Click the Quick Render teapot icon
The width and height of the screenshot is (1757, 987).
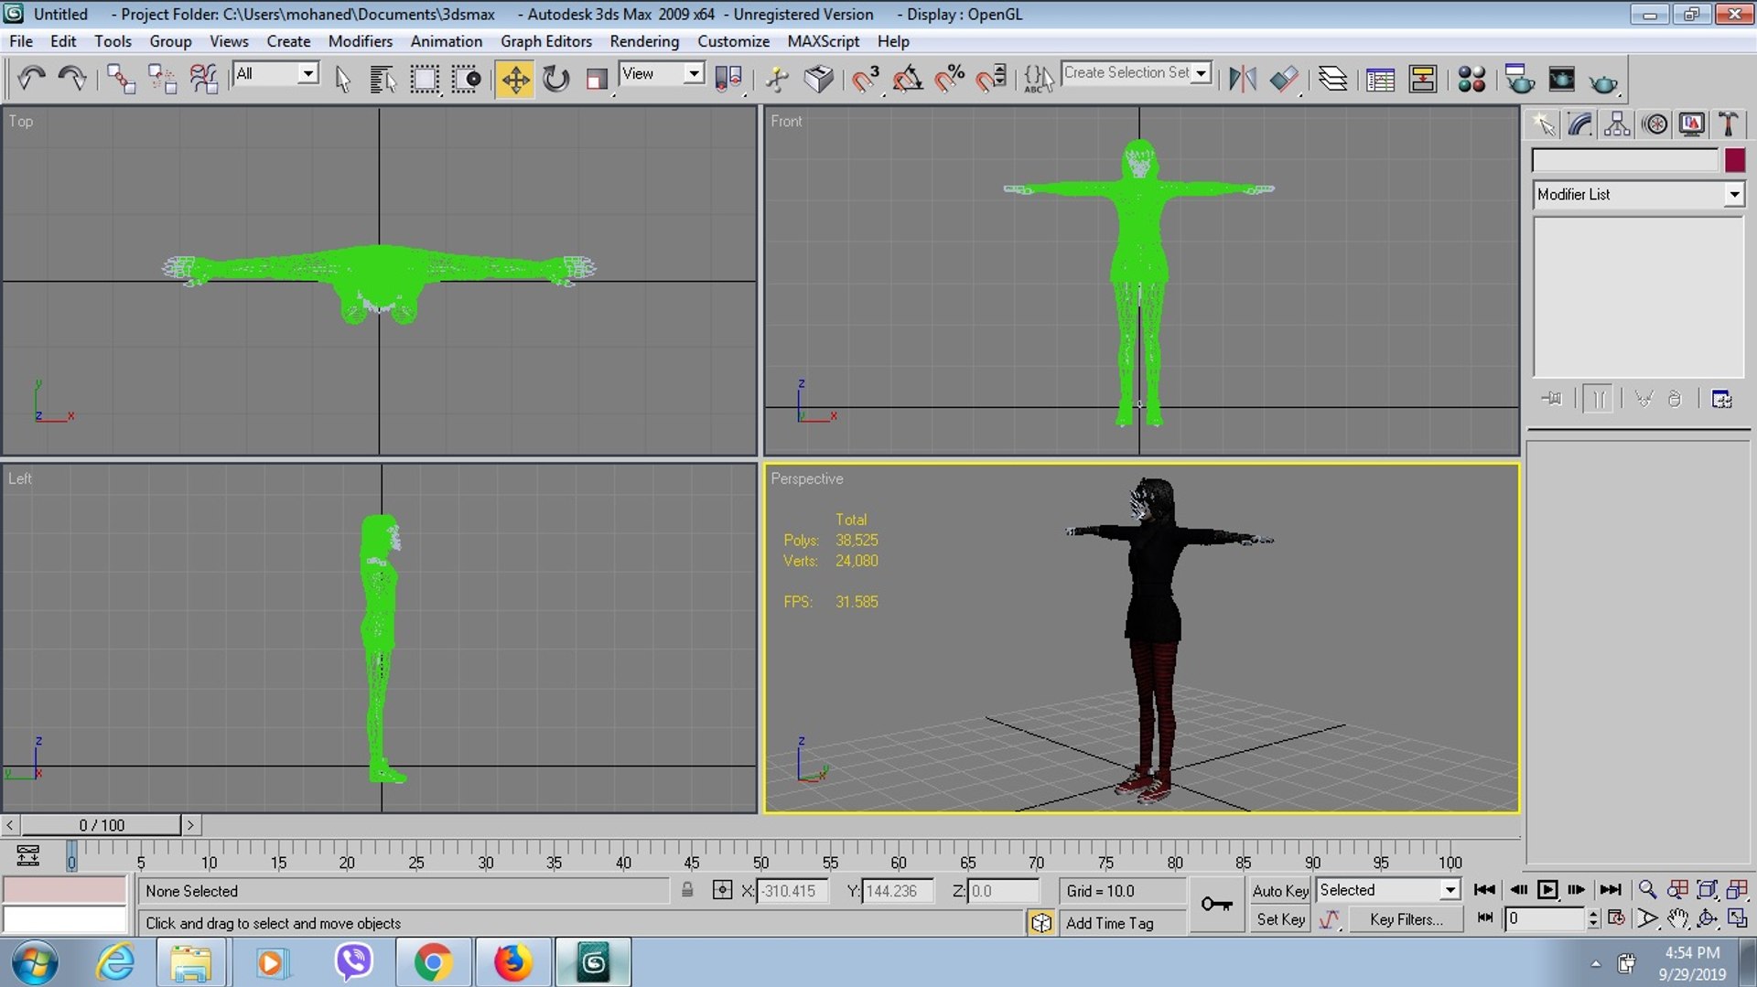pos(1603,80)
